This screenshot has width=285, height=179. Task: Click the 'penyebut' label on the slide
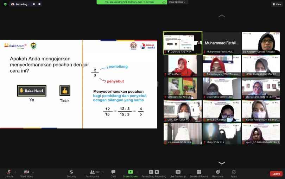click(x=115, y=81)
